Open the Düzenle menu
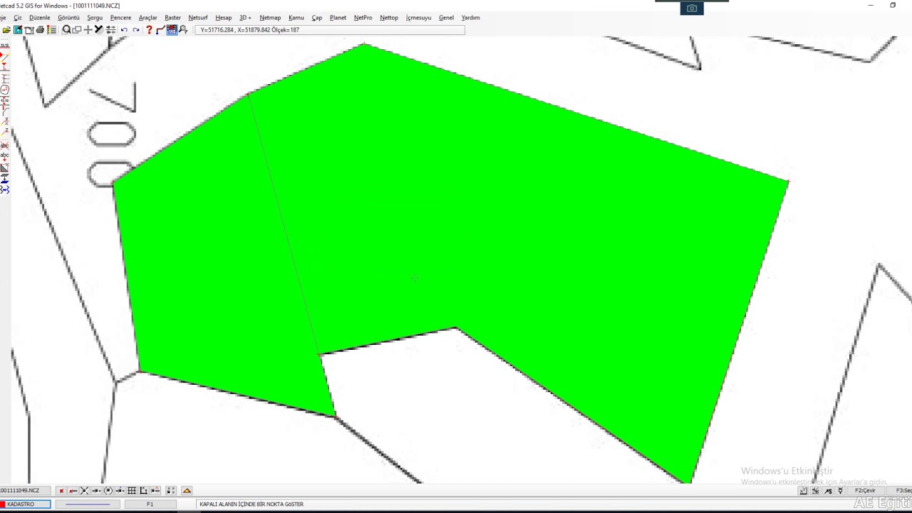The height and width of the screenshot is (513, 912). pos(40,18)
